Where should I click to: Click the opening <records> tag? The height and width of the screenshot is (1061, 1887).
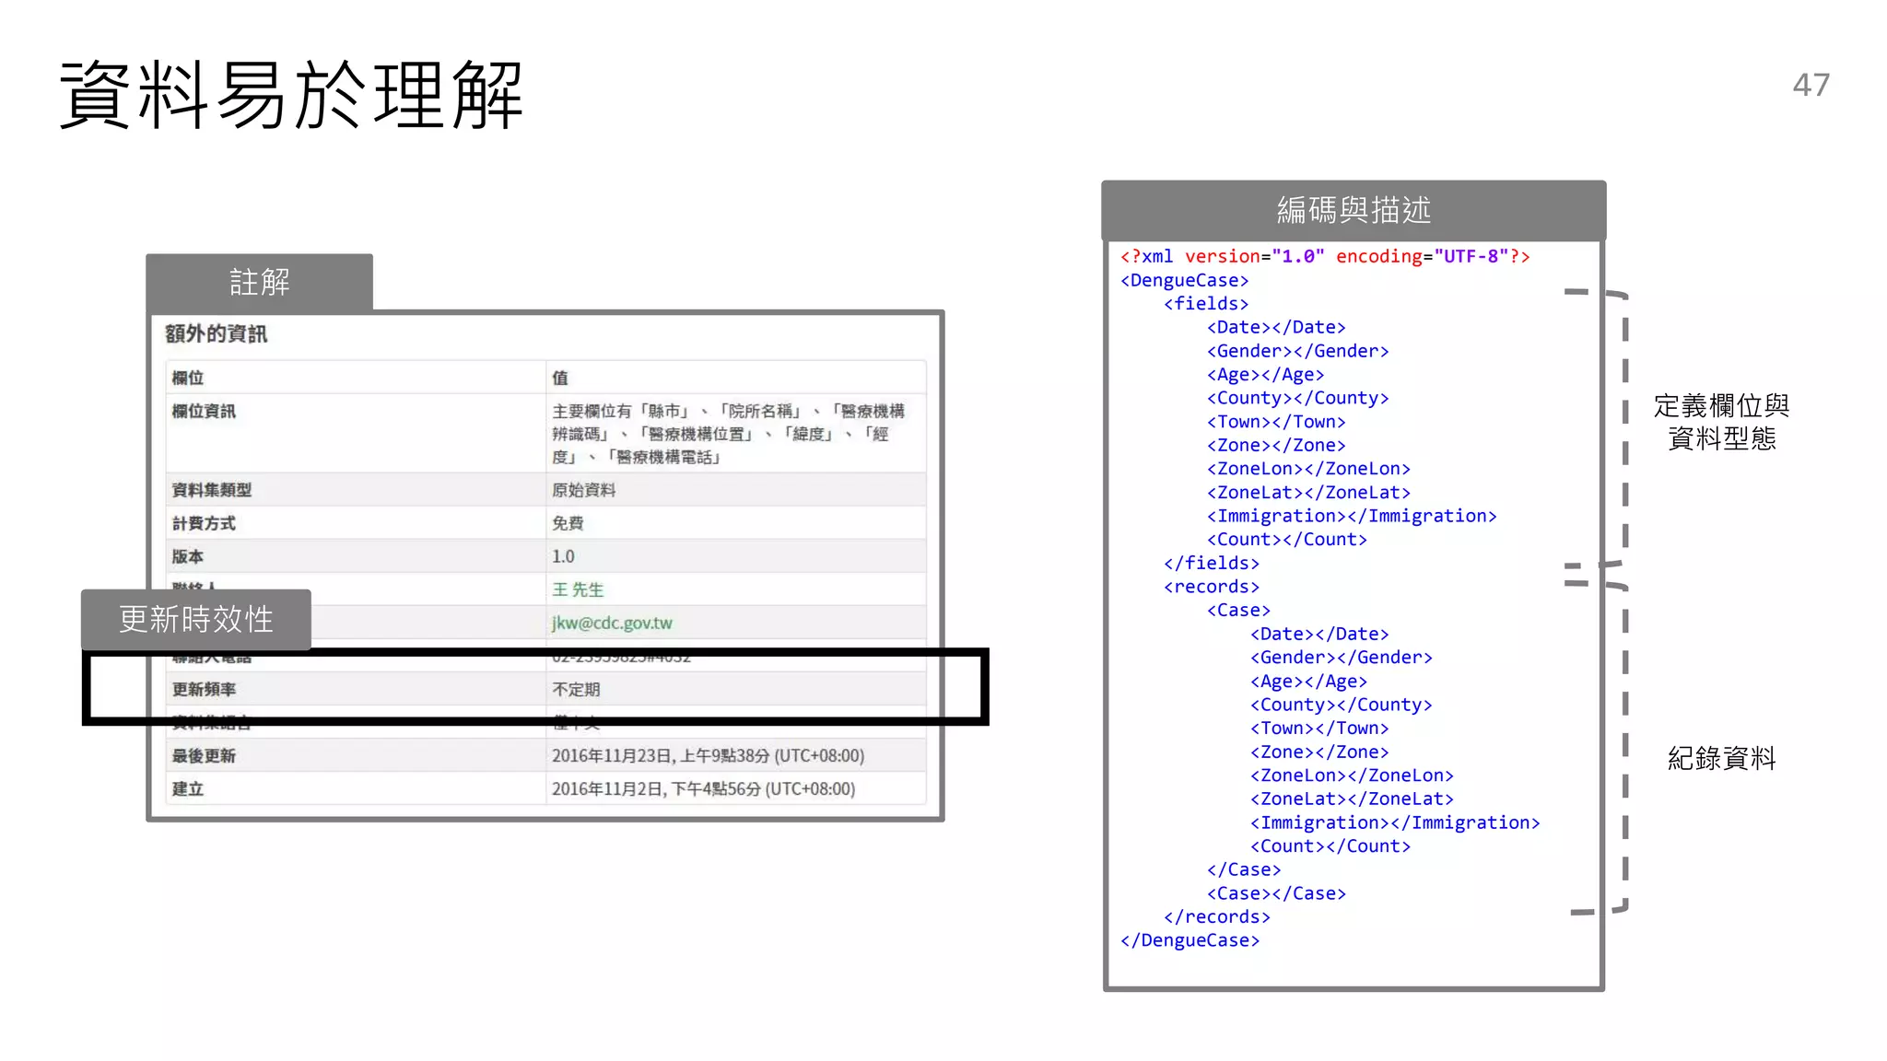(1211, 587)
